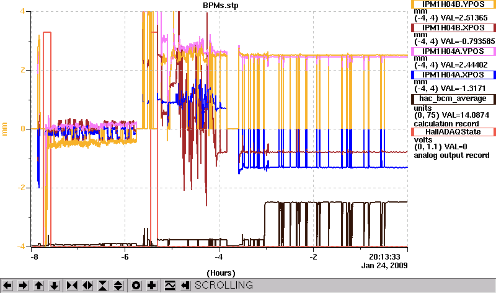This screenshot has height=293, width=496.
Task: Click the vertical mm axis label
Action: coord(4,129)
